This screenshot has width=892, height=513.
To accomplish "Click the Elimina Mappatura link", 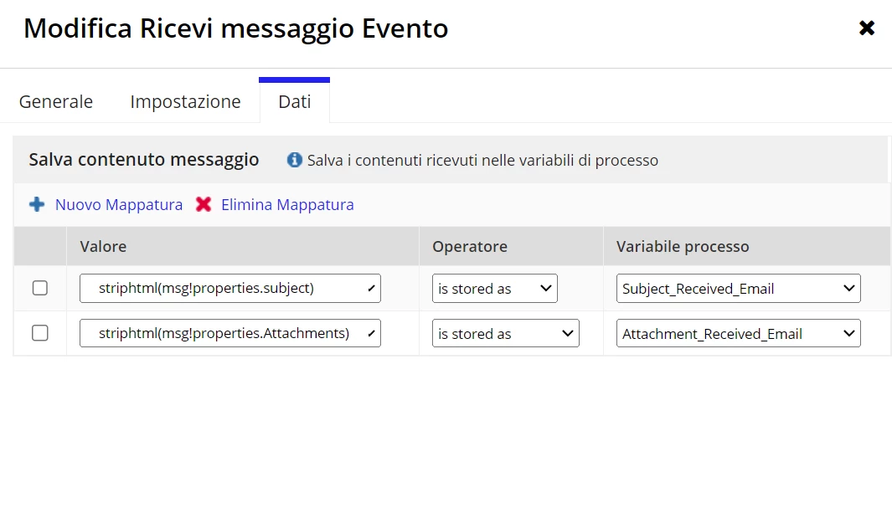I will pos(287,204).
